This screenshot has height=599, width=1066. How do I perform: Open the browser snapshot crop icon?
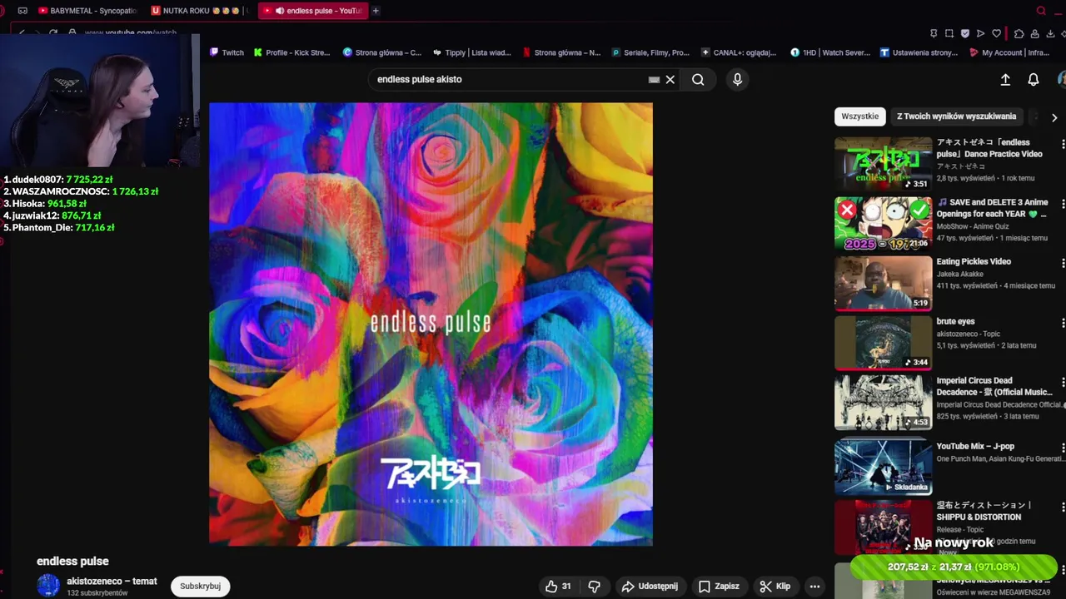949,33
